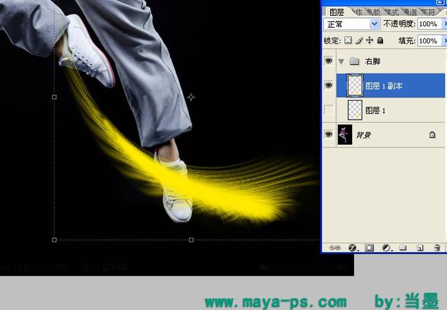The image size is (447, 310).
Task: Select the 图层 1 副本 layer thumbnail
Action: [355, 85]
